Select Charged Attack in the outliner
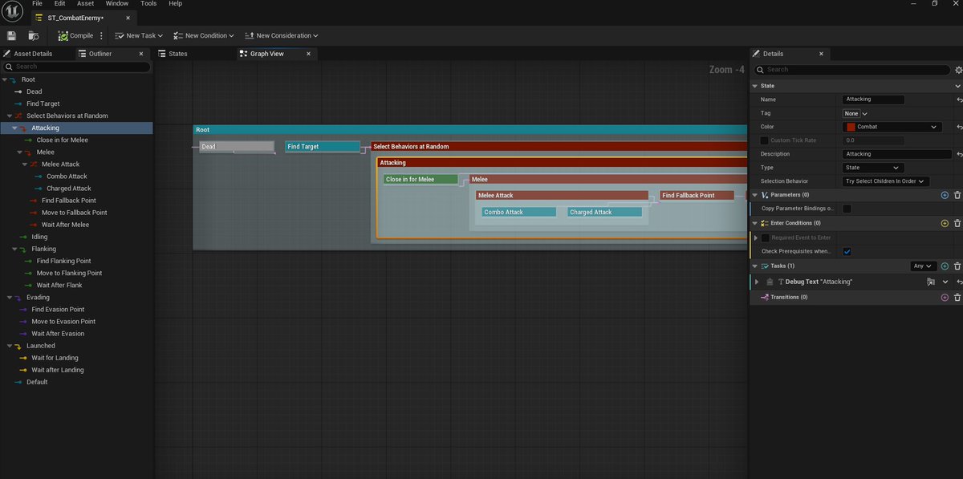This screenshot has width=963, height=479. click(x=69, y=189)
